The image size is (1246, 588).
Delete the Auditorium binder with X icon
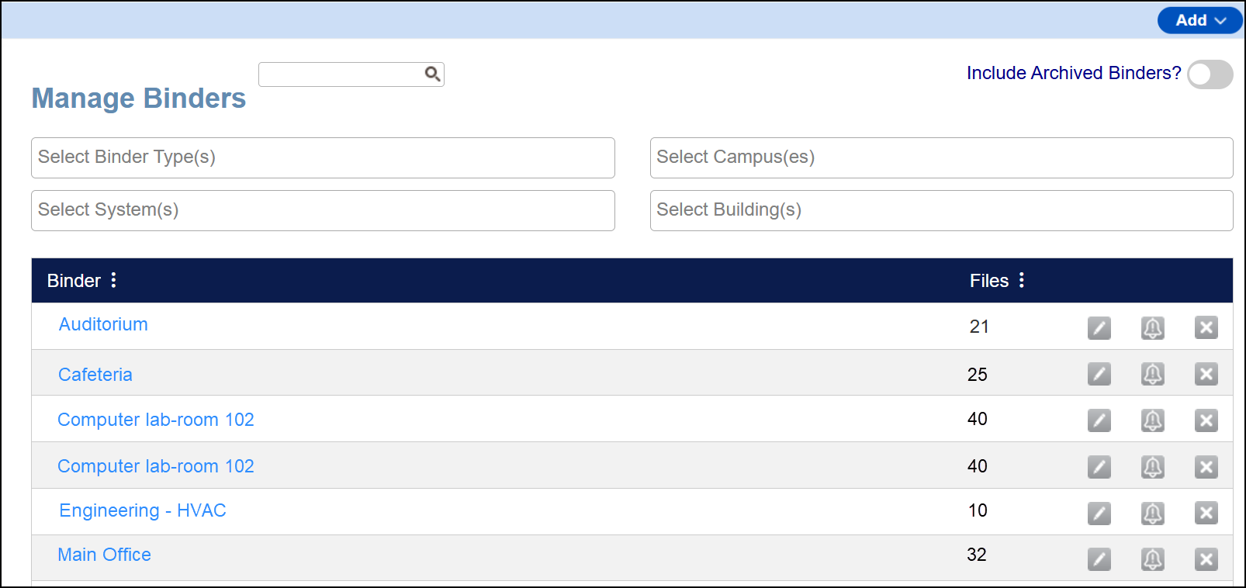coord(1206,328)
